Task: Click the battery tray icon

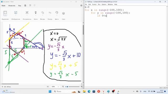Action: tap(154, 91)
